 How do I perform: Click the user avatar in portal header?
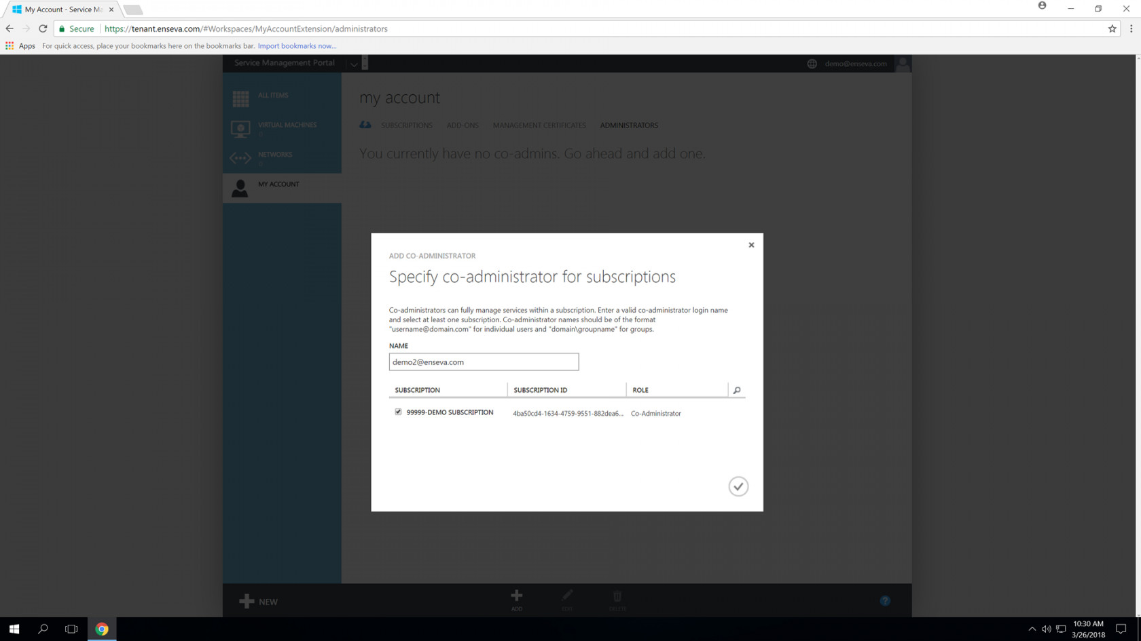903,64
